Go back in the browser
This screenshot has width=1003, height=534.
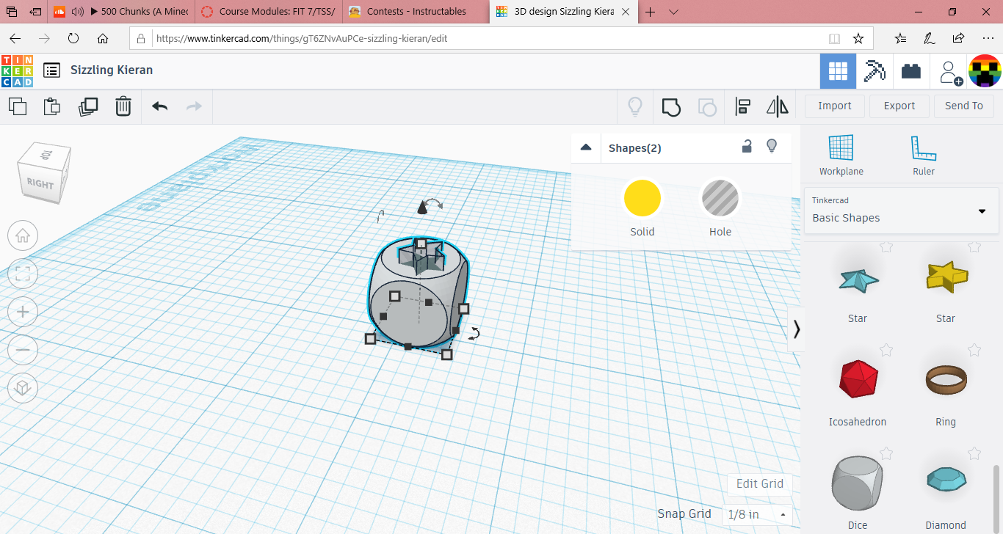(x=15, y=39)
